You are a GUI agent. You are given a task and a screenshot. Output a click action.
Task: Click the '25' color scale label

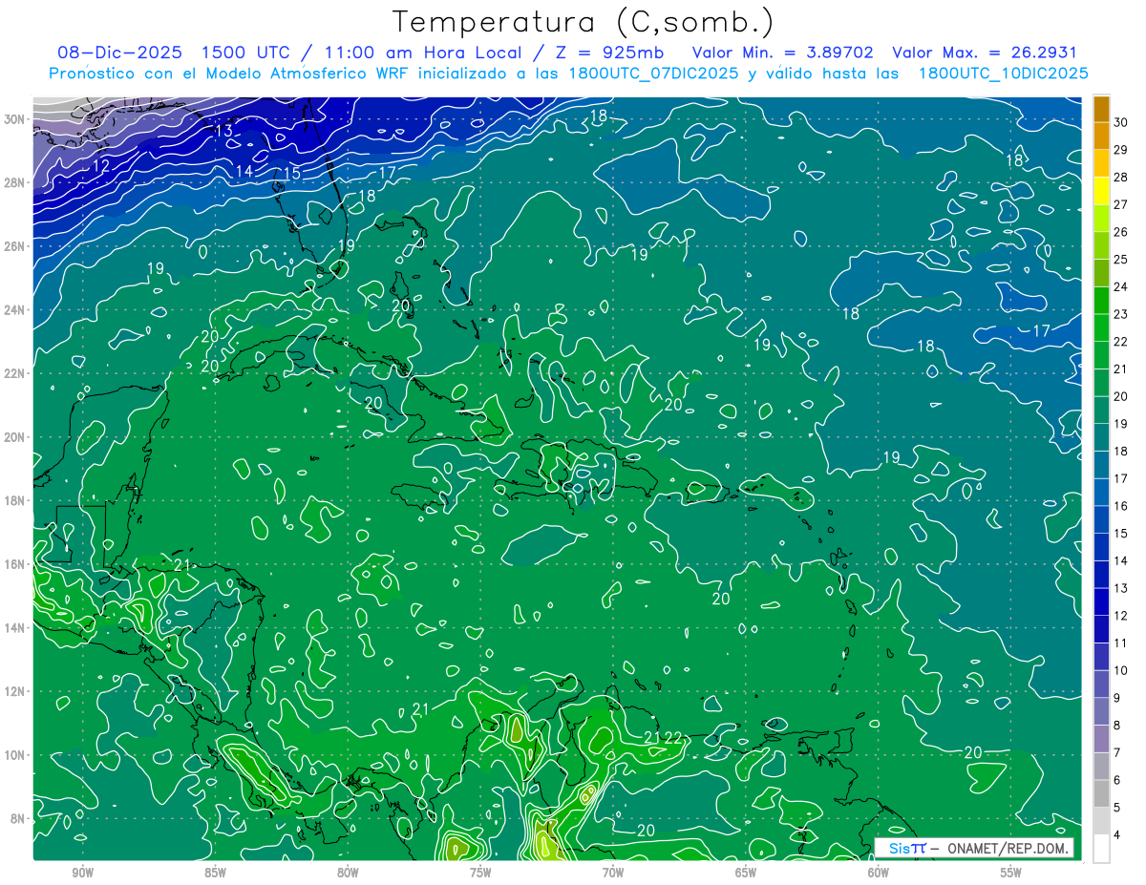click(1121, 260)
